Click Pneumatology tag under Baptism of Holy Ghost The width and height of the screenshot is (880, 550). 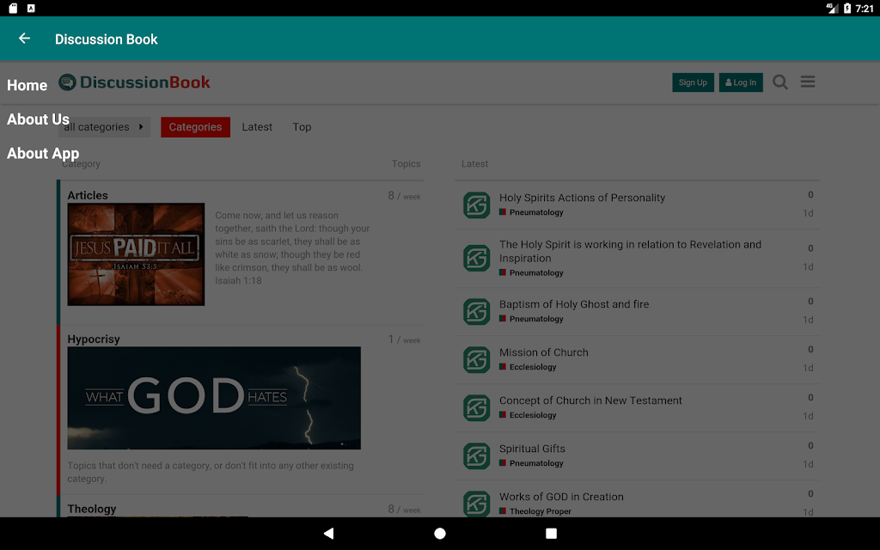(531, 319)
